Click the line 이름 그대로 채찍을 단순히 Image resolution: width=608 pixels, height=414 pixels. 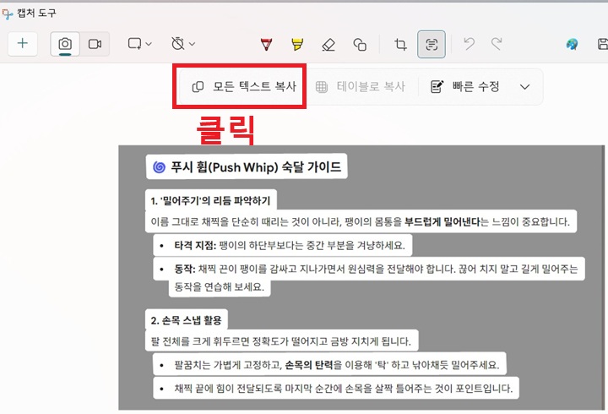tap(361, 222)
